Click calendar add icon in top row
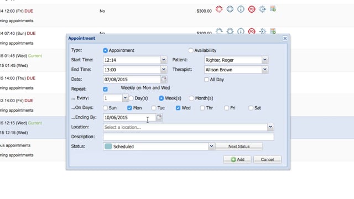The width and height of the screenshot is (354, 199). [x=273, y=9]
